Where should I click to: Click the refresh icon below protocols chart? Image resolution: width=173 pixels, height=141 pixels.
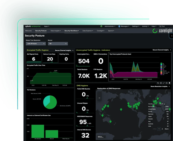tap(167, 83)
